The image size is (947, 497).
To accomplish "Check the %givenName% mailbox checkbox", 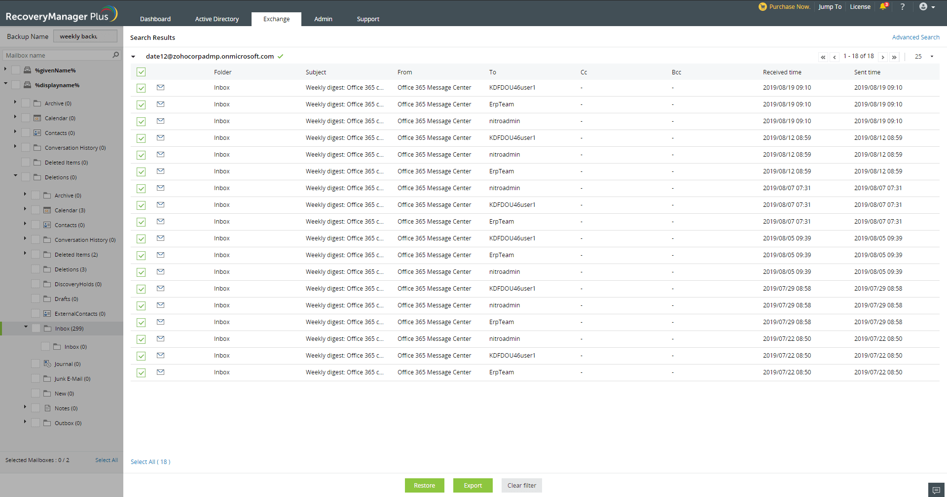I will pos(16,70).
